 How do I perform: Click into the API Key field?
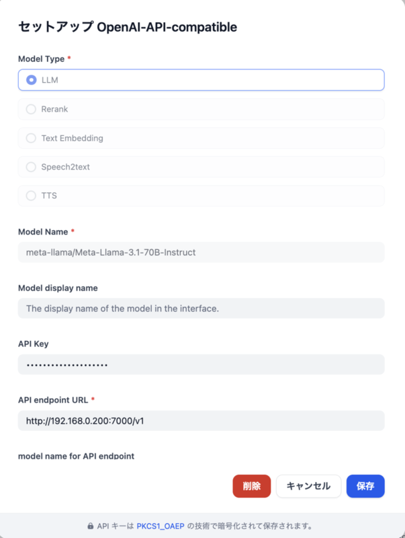[201, 364]
